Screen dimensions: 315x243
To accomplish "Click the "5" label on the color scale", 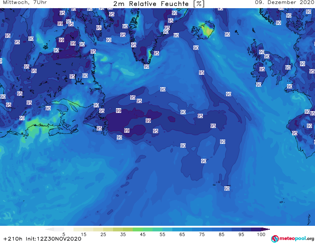I will coord(64,234).
